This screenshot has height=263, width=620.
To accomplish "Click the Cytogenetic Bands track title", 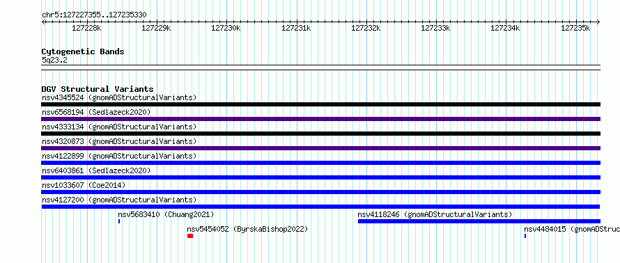I will 83,51.
